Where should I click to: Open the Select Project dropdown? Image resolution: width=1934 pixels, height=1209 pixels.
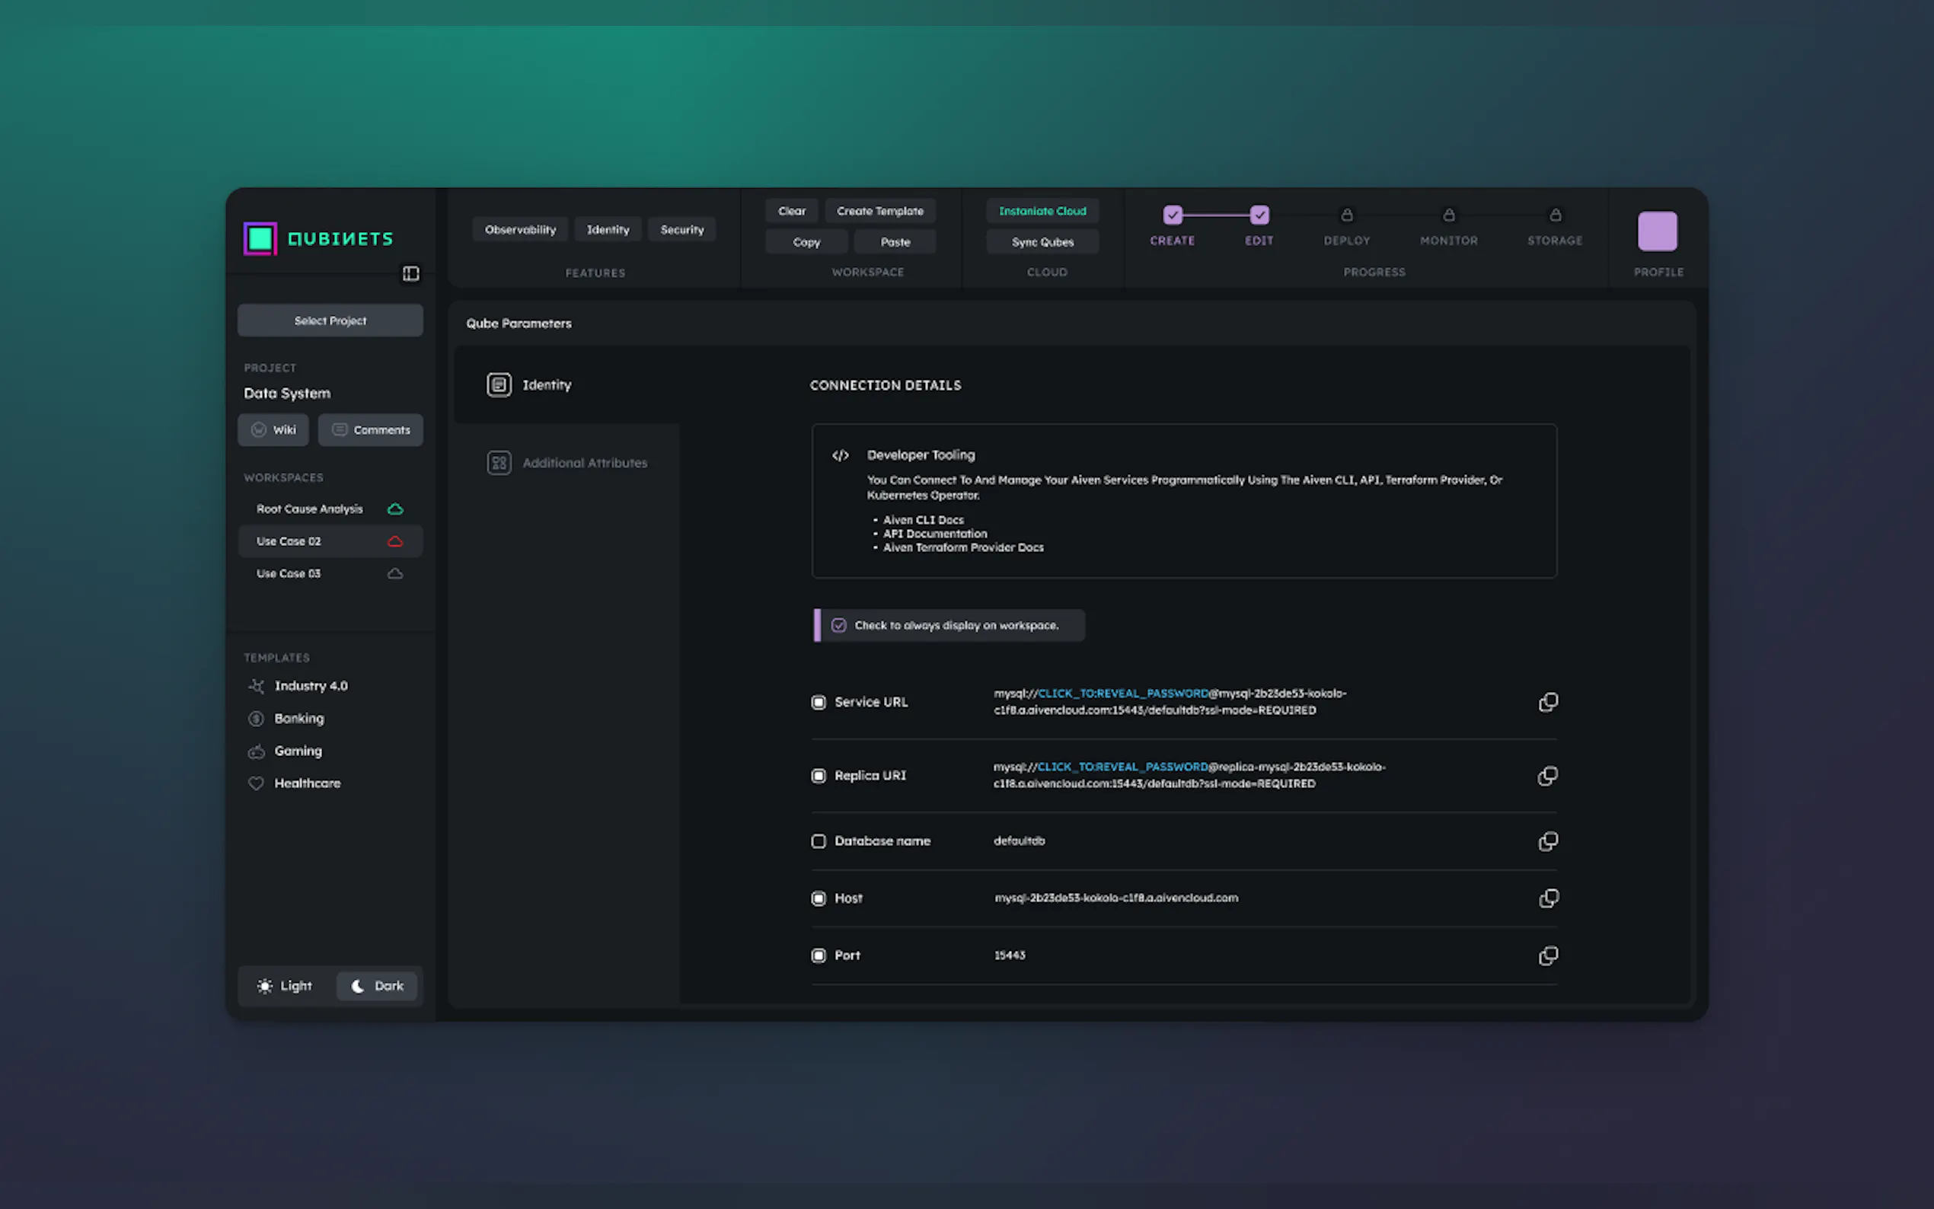pos(330,321)
